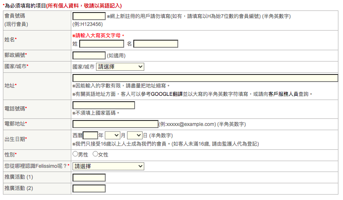Click the GOOGLE翻譯 address help note
This screenshot has height=200, width=343.
(x=192, y=94)
